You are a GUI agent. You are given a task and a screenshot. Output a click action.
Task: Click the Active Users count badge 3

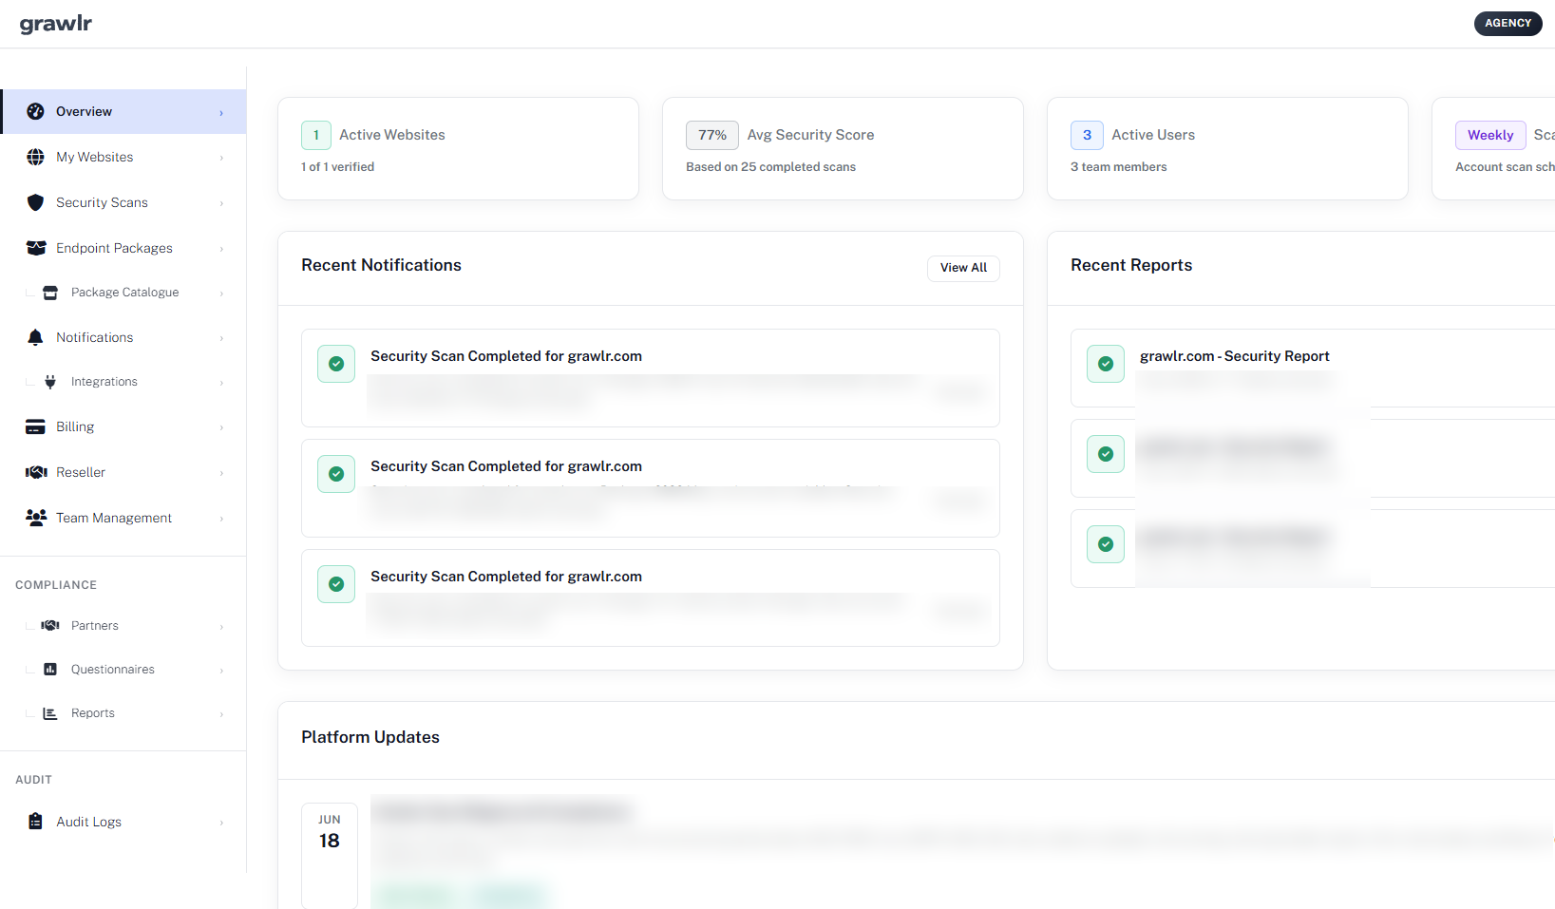pyautogui.click(x=1087, y=135)
